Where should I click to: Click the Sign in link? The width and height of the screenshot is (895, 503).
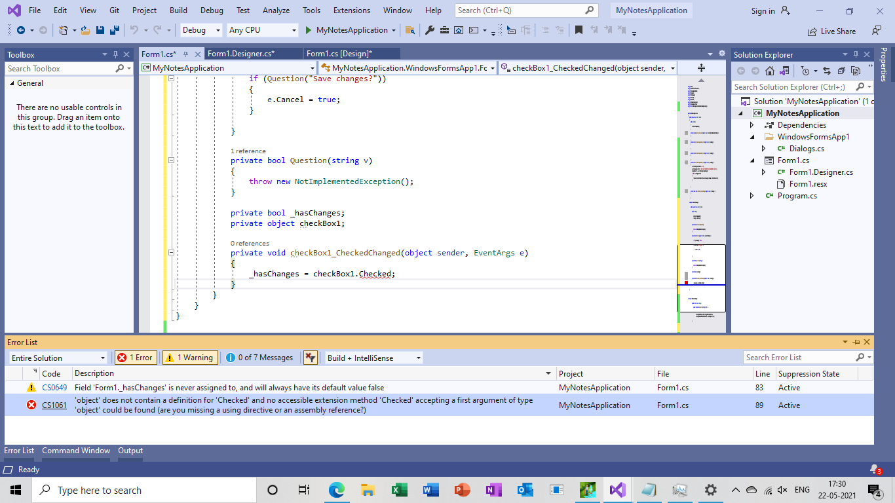(x=763, y=10)
